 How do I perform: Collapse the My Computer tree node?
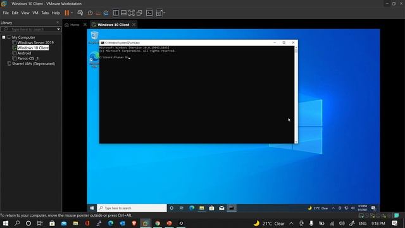coord(4,37)
